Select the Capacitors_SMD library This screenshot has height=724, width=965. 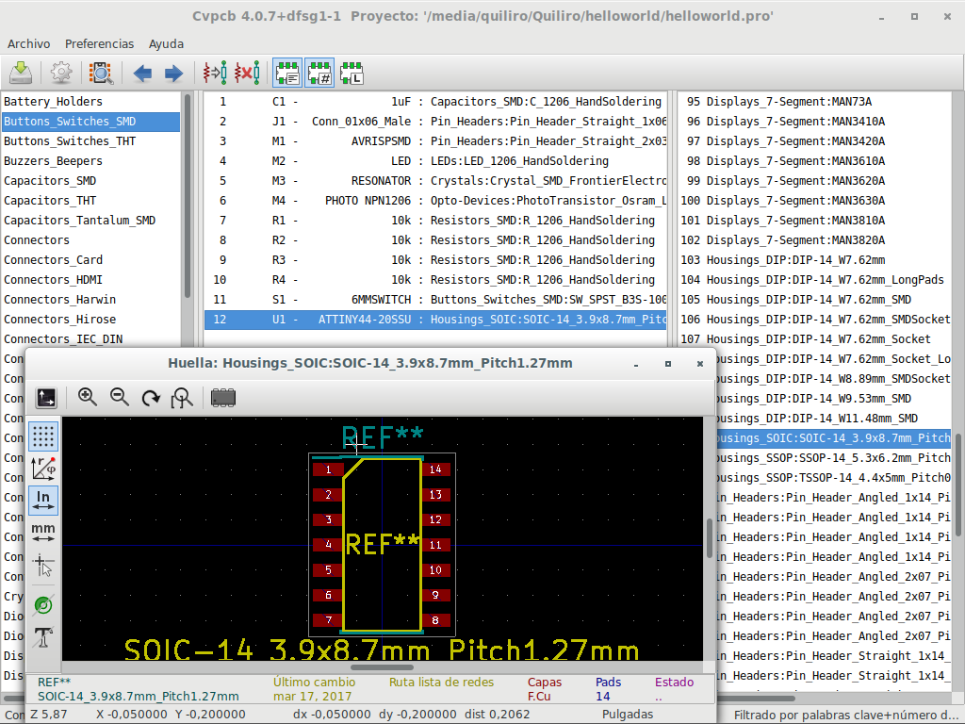50,180
